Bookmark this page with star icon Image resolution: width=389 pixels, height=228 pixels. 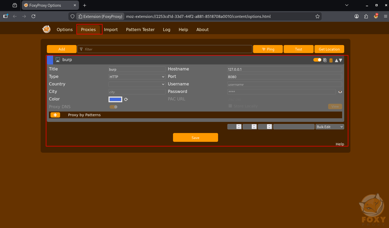tap(318, 16)
